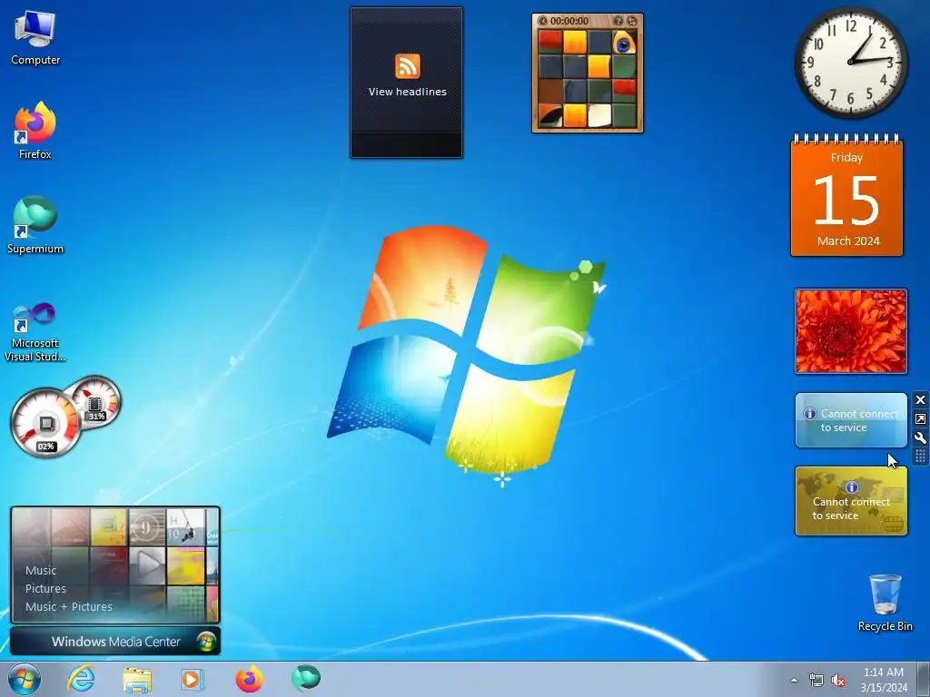Shuffle the picture puzzle tiles
This screenshot has height=697, width=930.
tap(632, 21)
